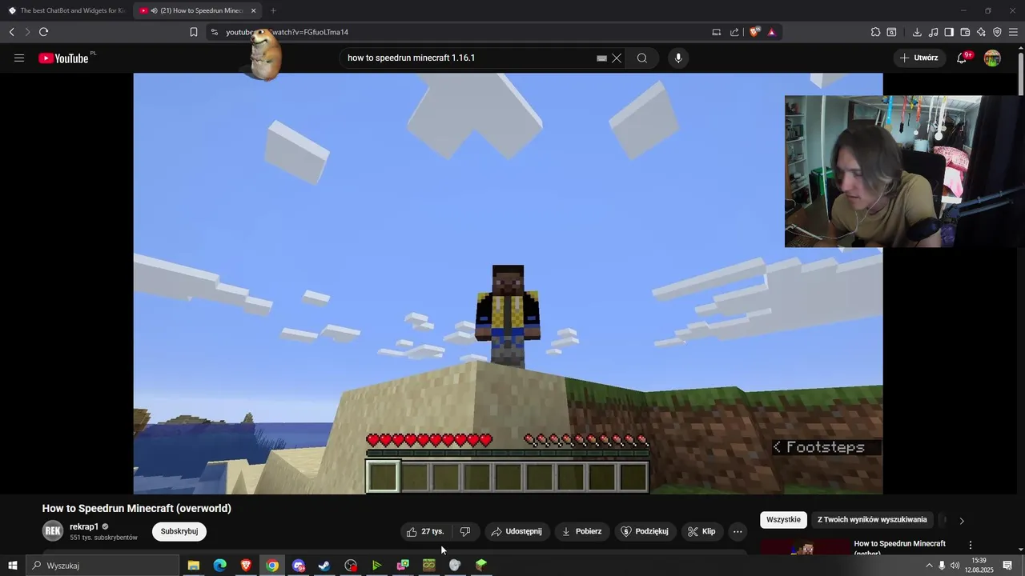Open Windows Start menu

point(12,566)
